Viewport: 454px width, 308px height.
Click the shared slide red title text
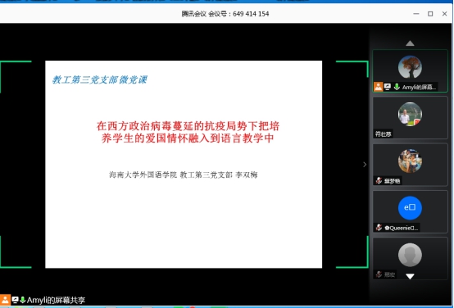188,132
